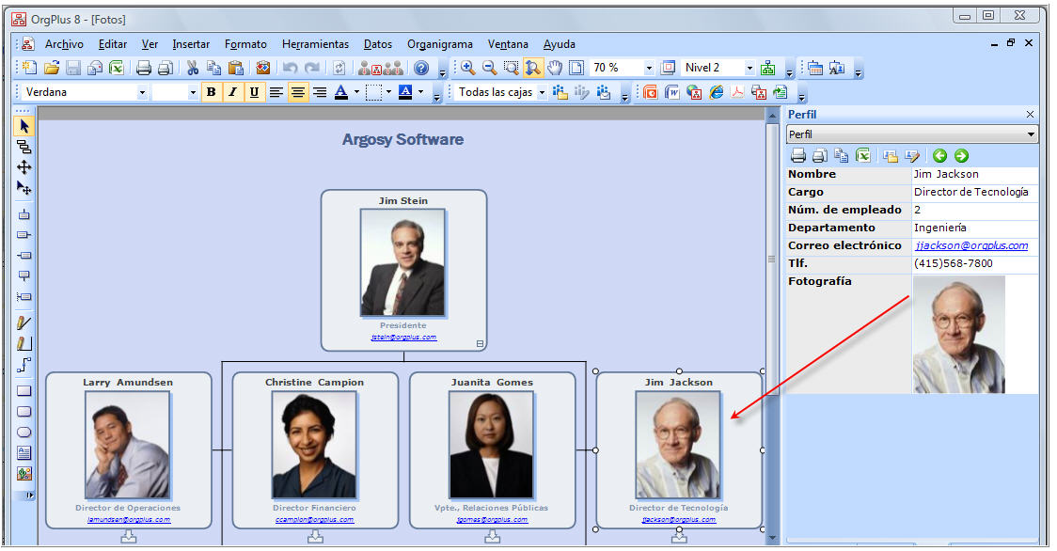1057x551 pixels.
Task: Select the pointer arrow tool in left toolbar
Action: coord(24,126)
